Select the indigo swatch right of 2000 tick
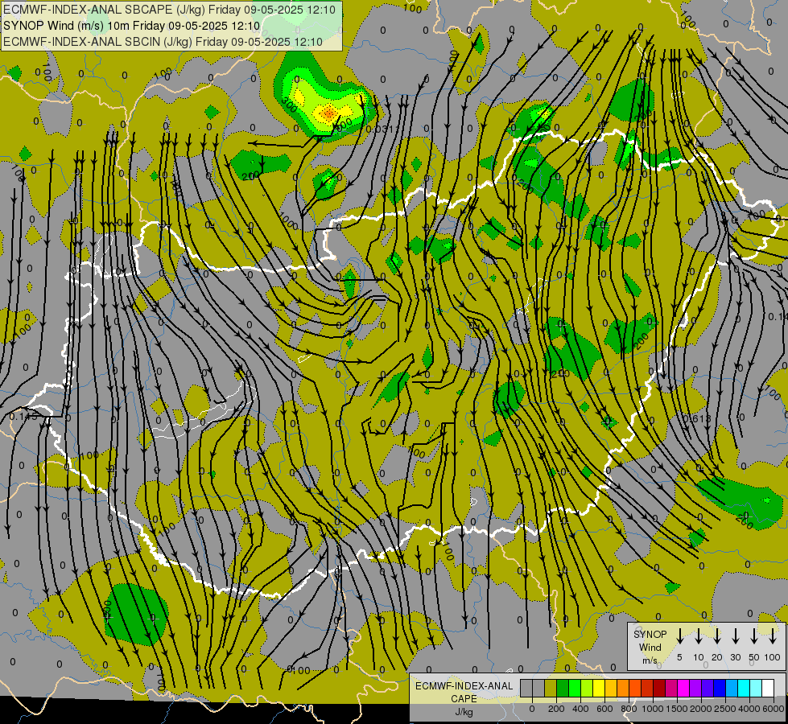 [x=708, y=688]
